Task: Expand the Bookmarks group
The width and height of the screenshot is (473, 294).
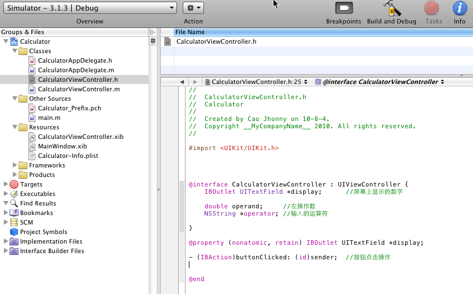Action: pyautogui.click(x=6, y=213)
